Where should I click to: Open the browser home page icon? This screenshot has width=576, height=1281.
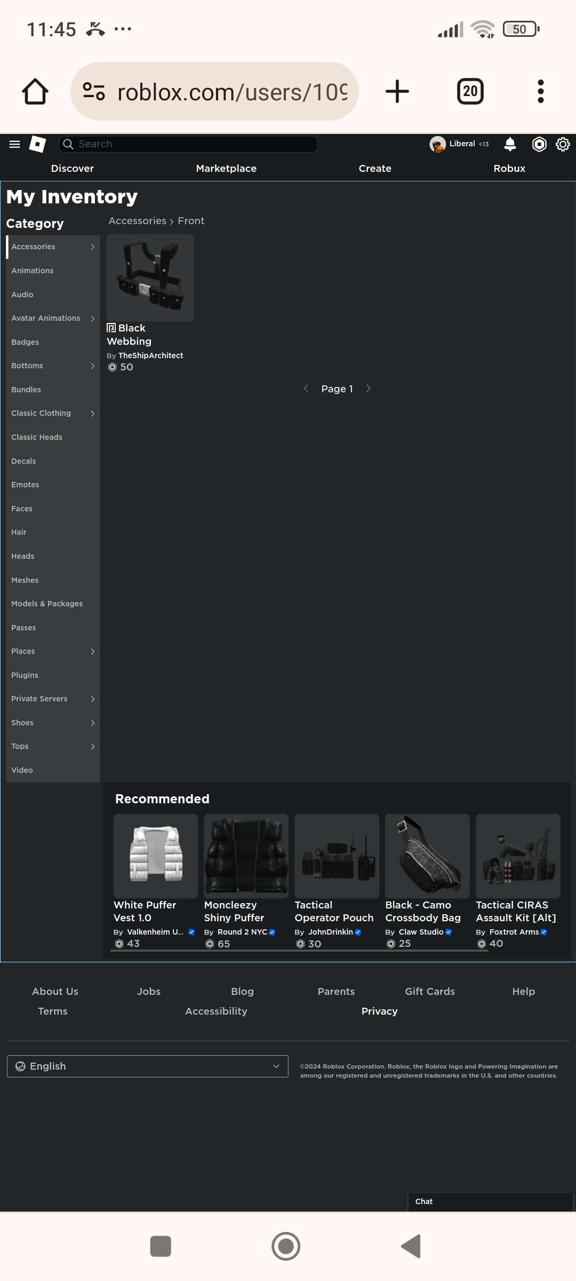point(35,91)
